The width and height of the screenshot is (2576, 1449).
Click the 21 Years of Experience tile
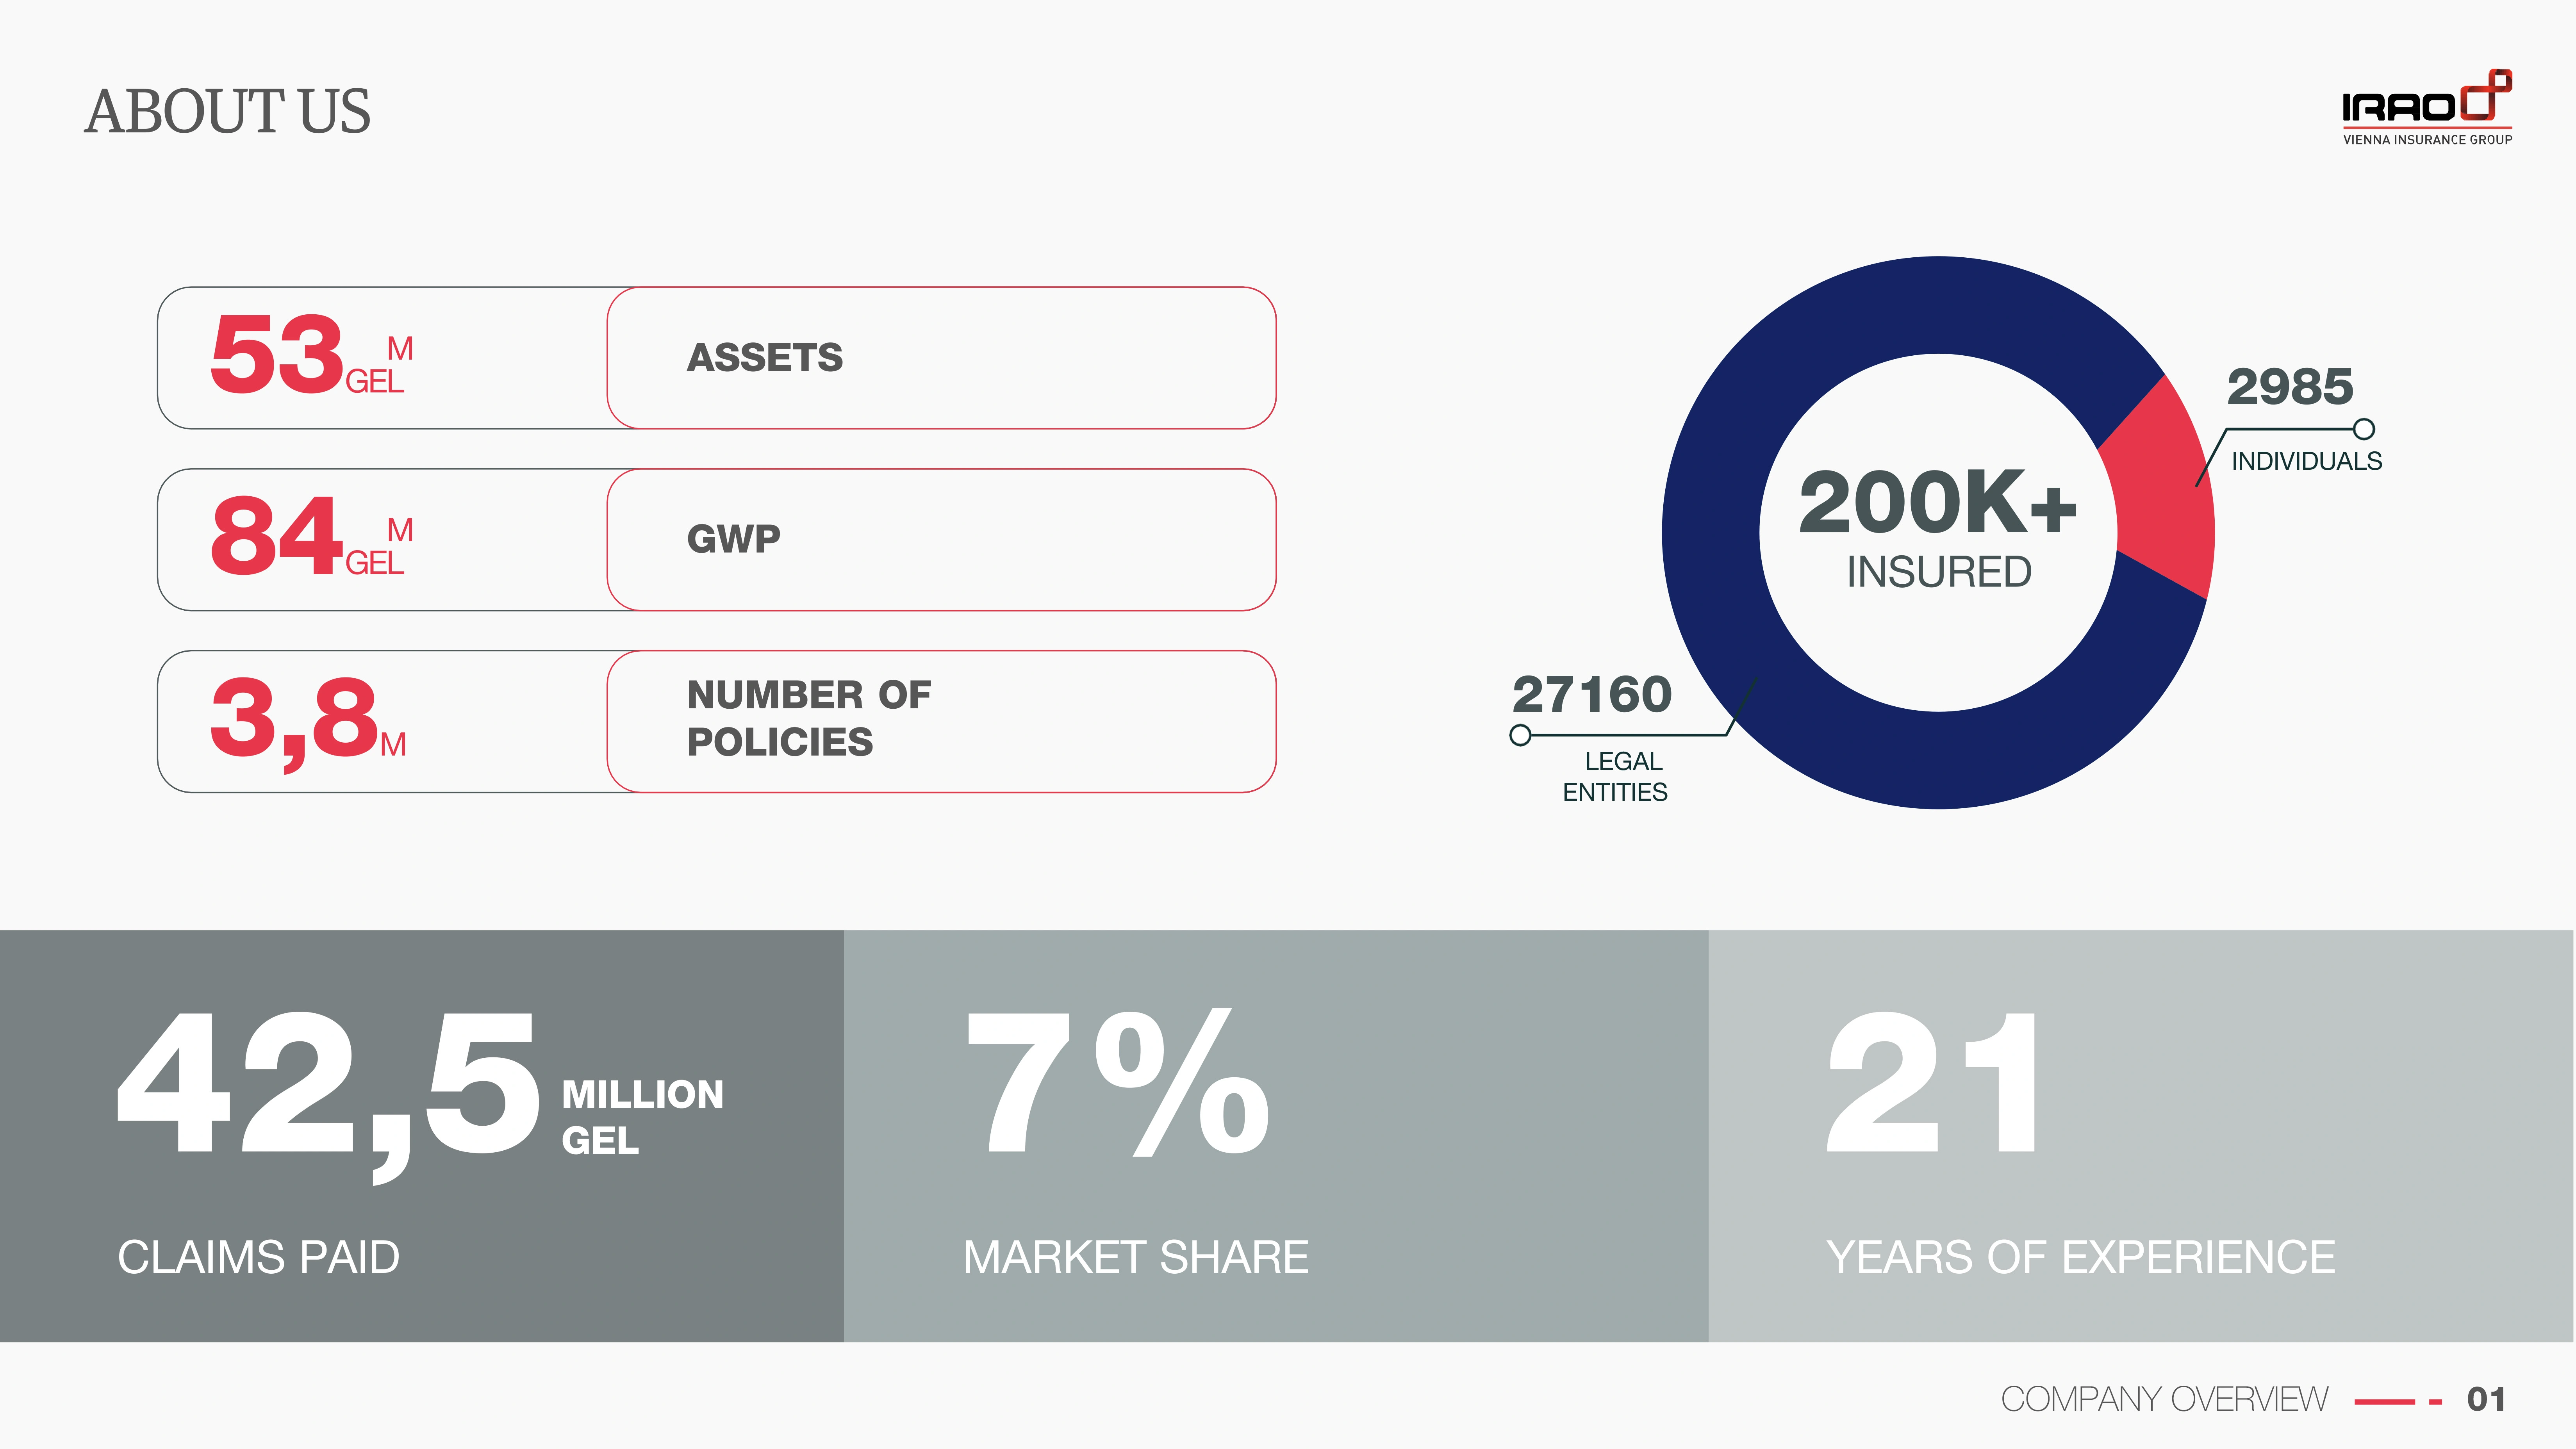[x=2141, y=1136]
